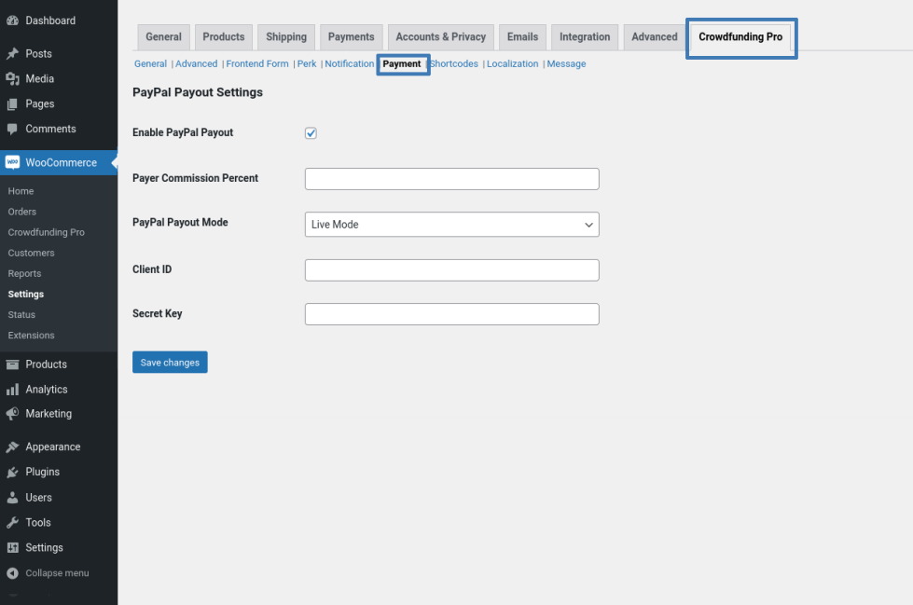Open the Status submenu item
The image size is (913, 605).
click(21, 314)
